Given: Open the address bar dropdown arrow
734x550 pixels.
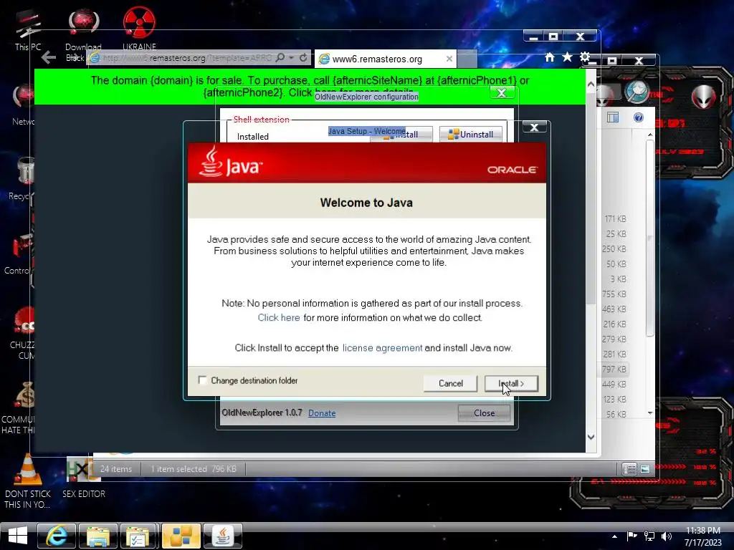Looking at the screenshot, I should pyautogui.click(x=291, y=57).
